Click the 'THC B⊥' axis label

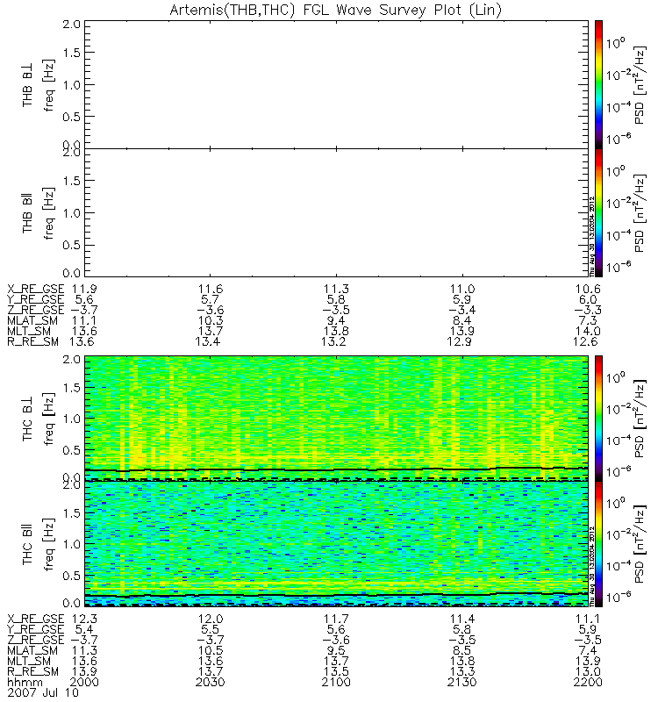[x=28, y=419]
